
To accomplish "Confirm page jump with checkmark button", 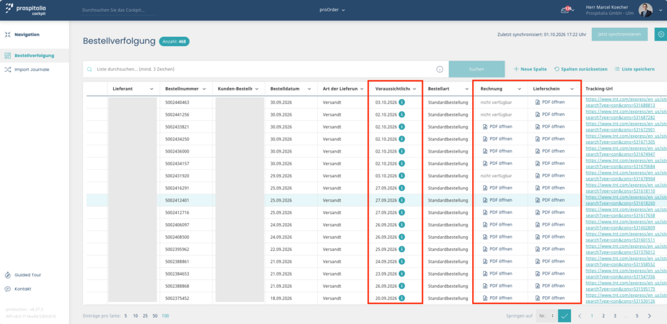I will click(x=565, y=316).
